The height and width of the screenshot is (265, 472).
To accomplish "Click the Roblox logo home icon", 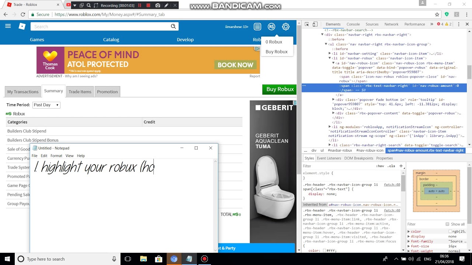I will point(22,26).
